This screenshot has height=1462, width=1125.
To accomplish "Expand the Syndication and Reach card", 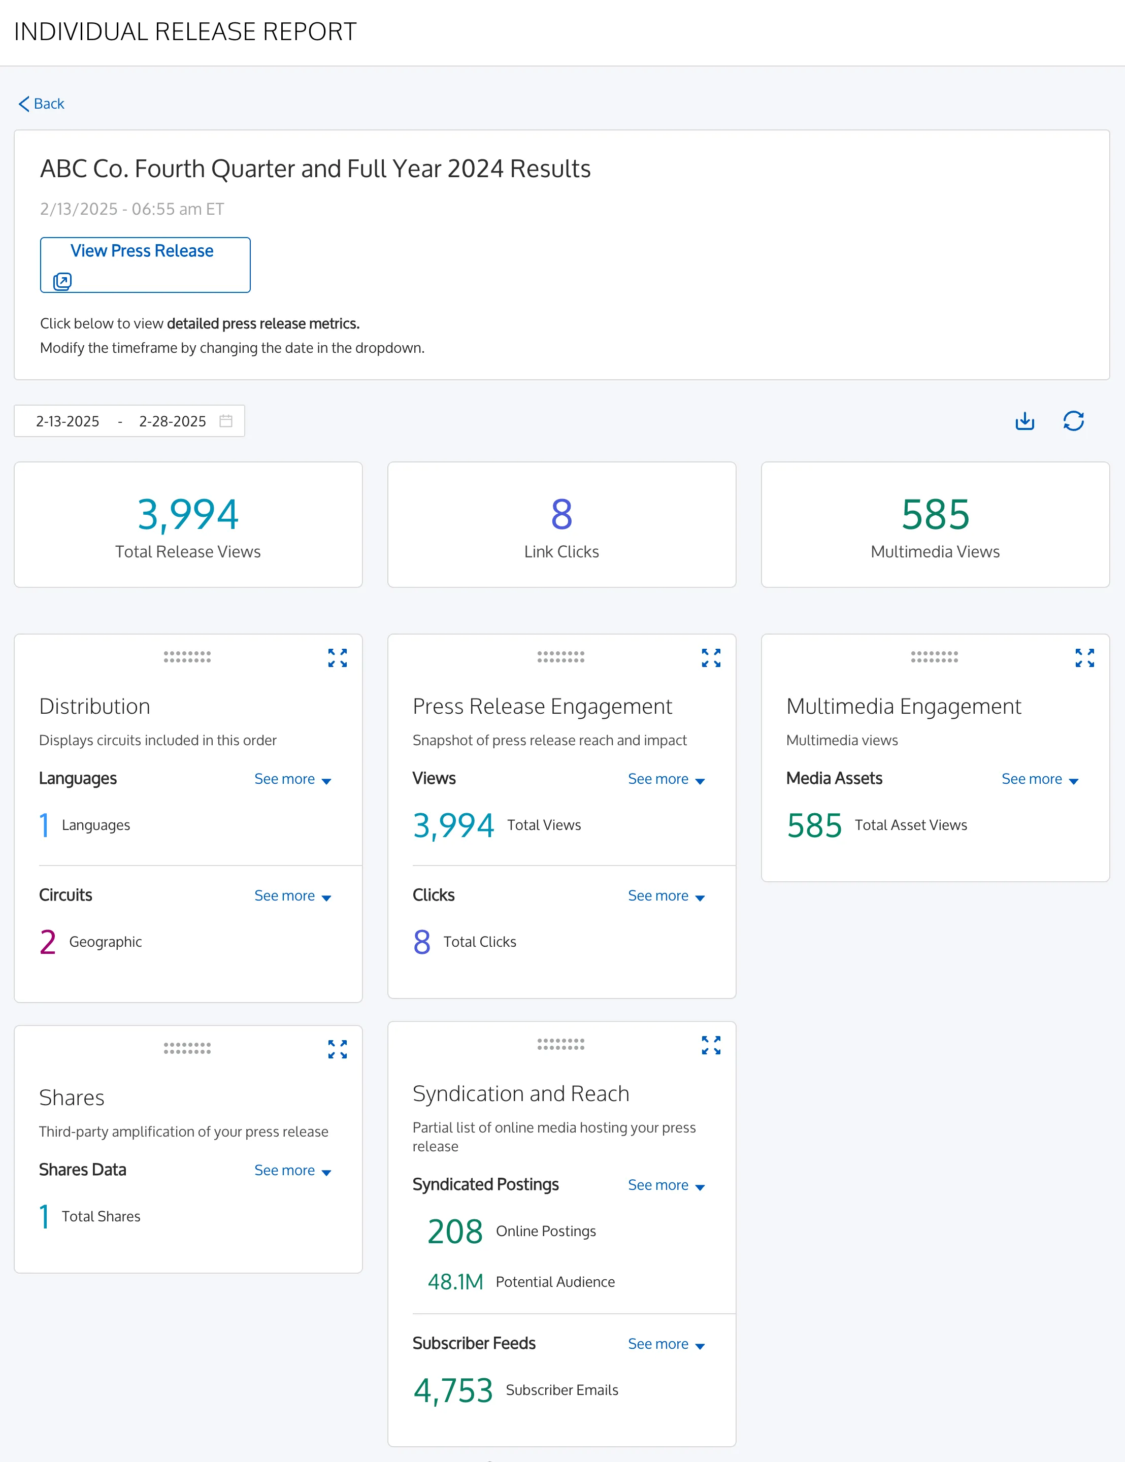I will pyautogui.click(x=711, y=1045).
